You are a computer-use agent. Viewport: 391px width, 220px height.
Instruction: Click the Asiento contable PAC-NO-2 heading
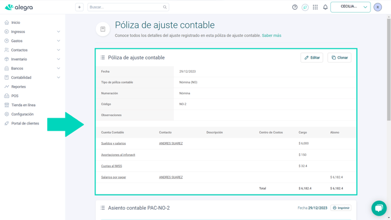[139, 208]
